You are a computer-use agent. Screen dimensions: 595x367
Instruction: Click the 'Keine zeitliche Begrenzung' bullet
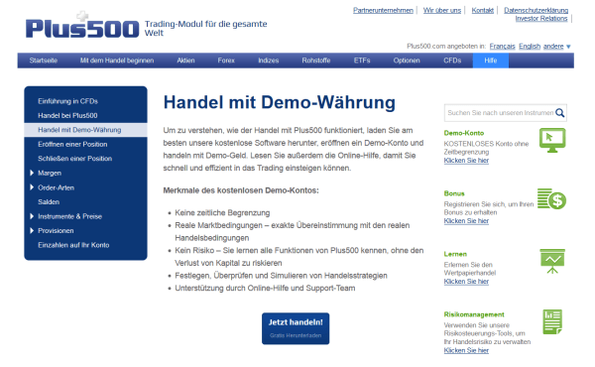coord(222,213)
